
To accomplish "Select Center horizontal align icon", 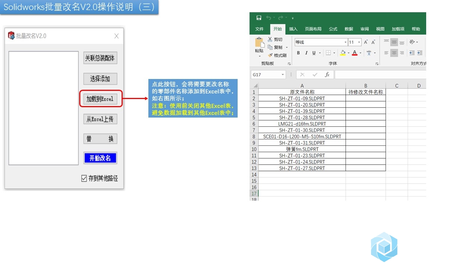I will [394, 53].
